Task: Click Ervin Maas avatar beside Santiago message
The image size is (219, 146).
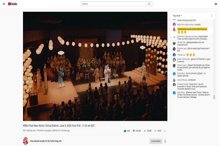Action: tap(174, 93)
